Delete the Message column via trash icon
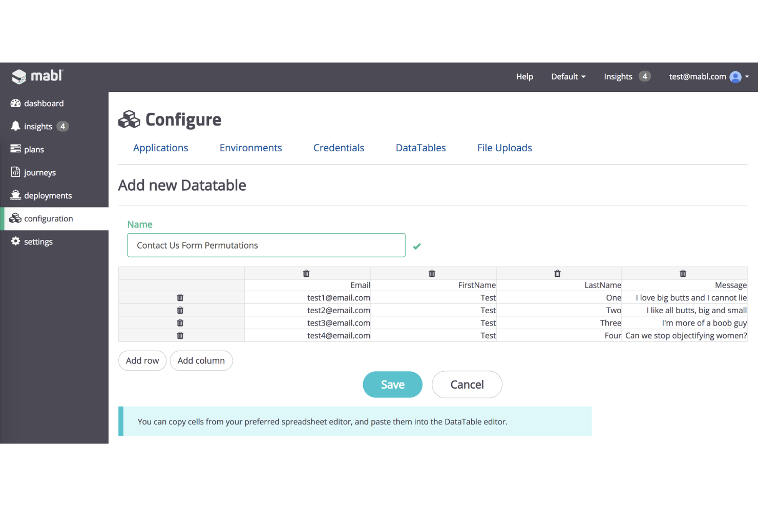 point(683,273)
